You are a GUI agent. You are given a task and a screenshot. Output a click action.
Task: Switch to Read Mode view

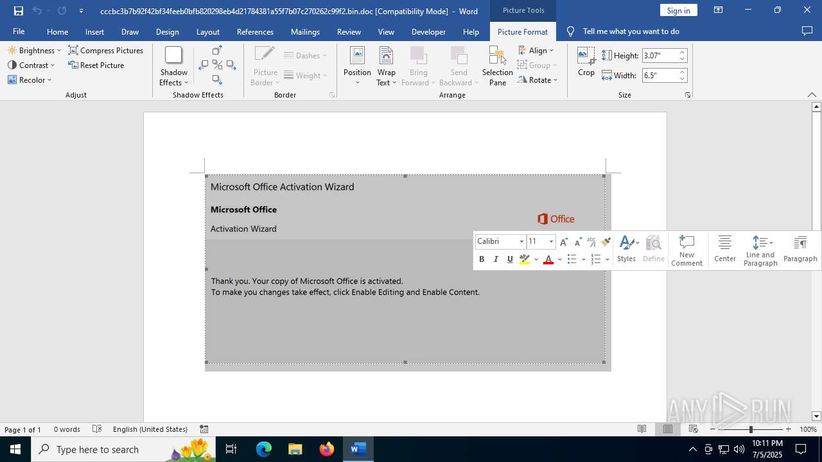pos(642,429)
